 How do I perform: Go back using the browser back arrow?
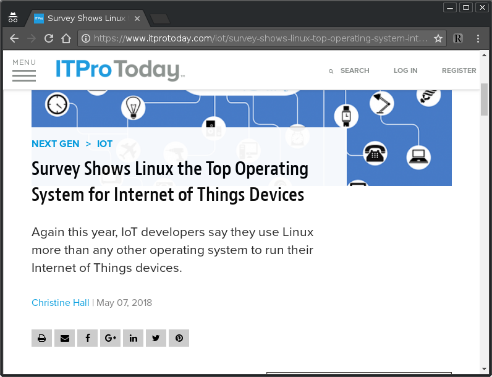14,38
